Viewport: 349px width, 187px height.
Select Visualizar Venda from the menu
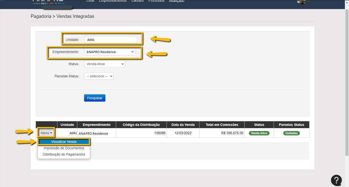[x=64, y=142]
